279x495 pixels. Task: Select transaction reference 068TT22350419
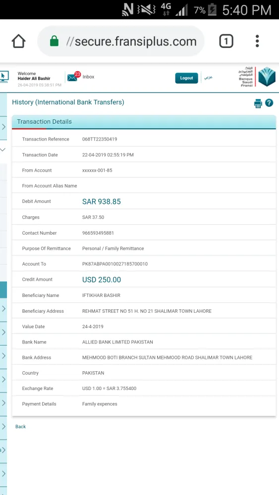click(x=100, y=139)
